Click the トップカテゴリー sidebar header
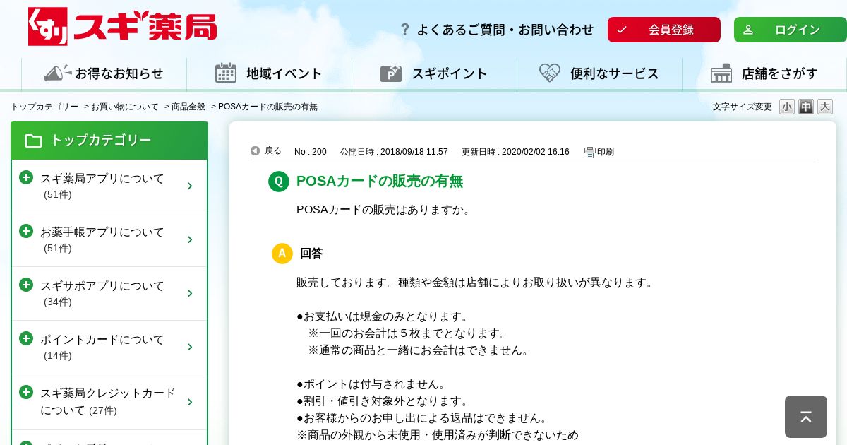 [x=109, y=141]
